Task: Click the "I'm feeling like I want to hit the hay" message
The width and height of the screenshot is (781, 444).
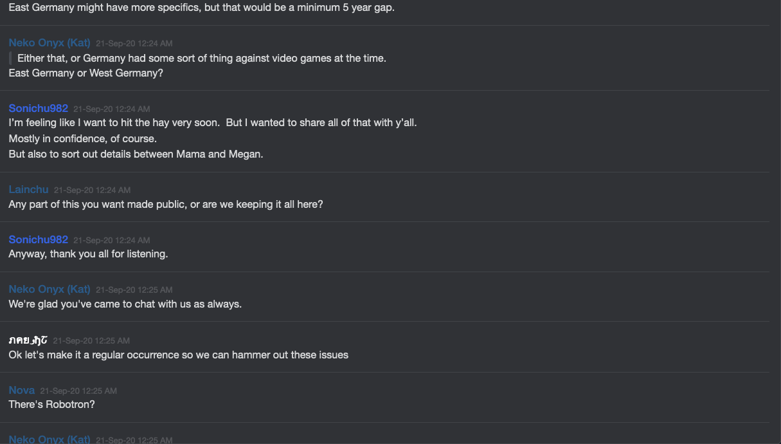Action: (x=212, y=123)
